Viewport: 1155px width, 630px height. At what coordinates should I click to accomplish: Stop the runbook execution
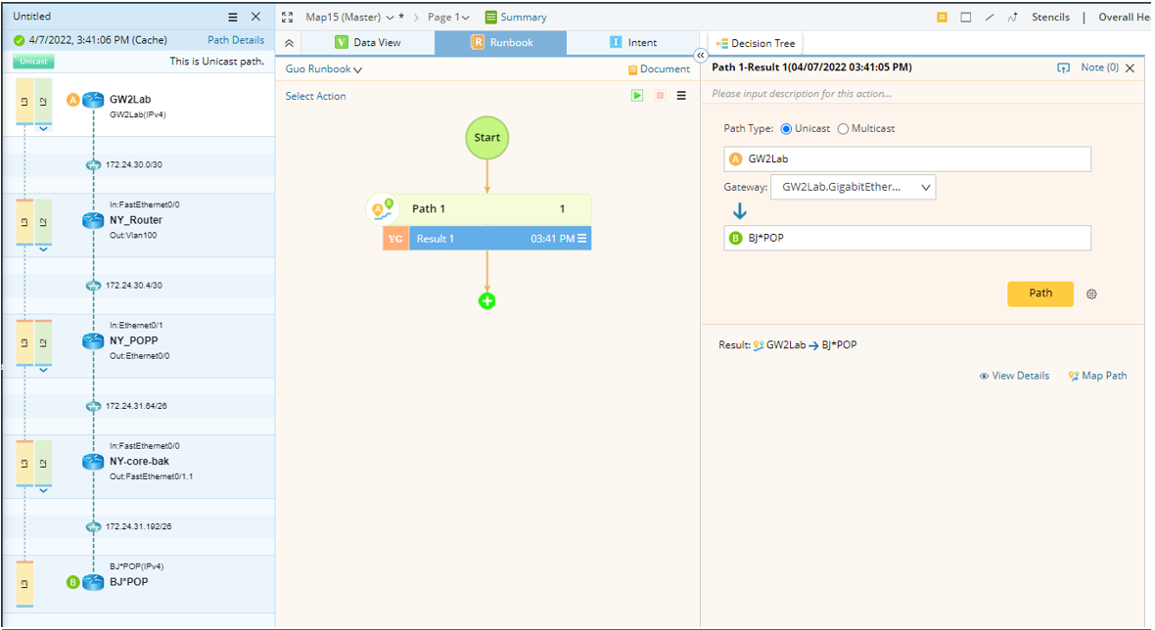(x=660, y=96)
